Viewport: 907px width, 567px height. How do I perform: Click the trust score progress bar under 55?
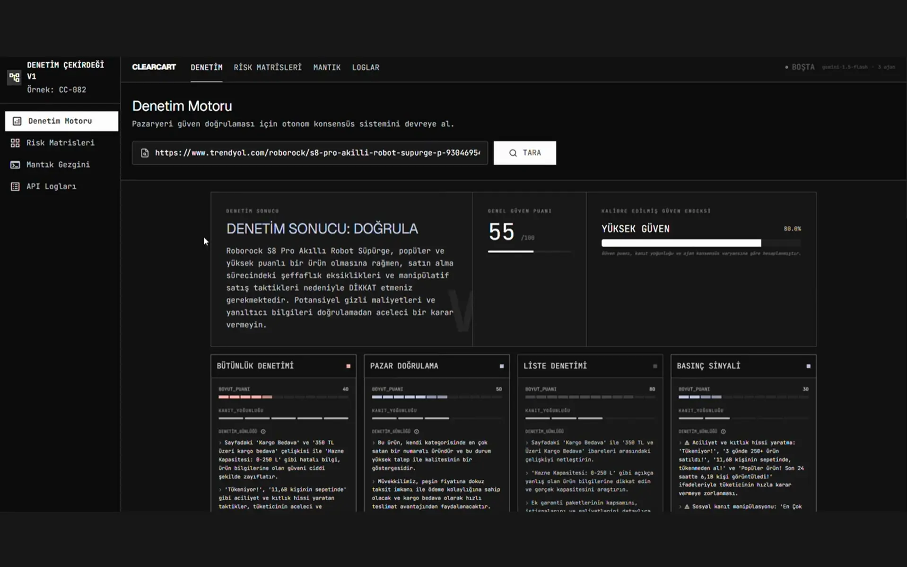[x=530, y=251]
